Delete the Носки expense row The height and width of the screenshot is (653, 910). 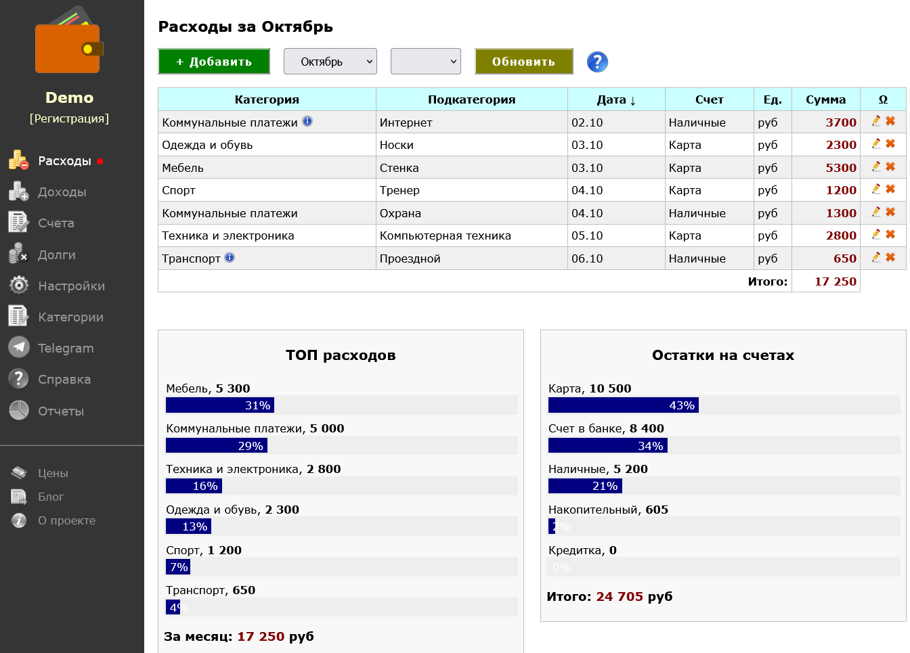pyautogui.click(x=890, y=144)
